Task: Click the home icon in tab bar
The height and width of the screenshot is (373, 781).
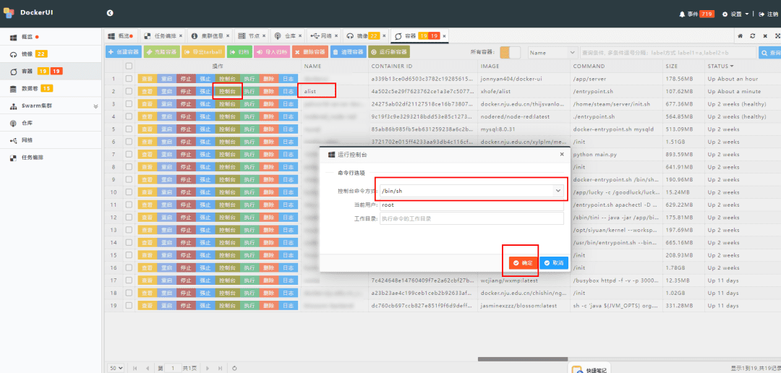Action: (740, 35)
